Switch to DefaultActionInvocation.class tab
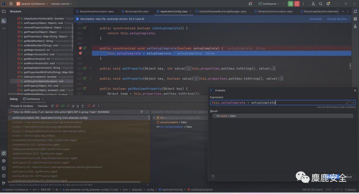 273,11
